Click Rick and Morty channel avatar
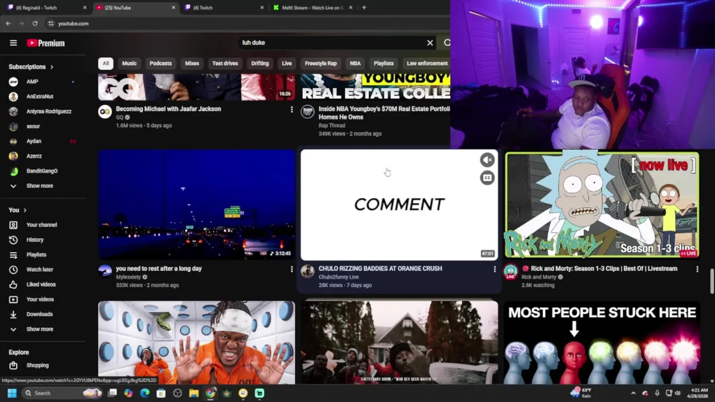715x402 pixels. coord(511,272)
